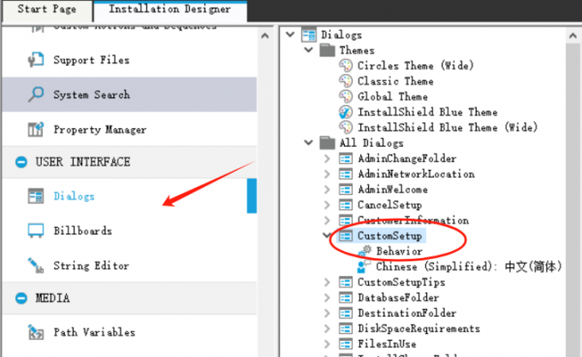Expand the AdminChangeFolder dialog node

click(327, 159)
